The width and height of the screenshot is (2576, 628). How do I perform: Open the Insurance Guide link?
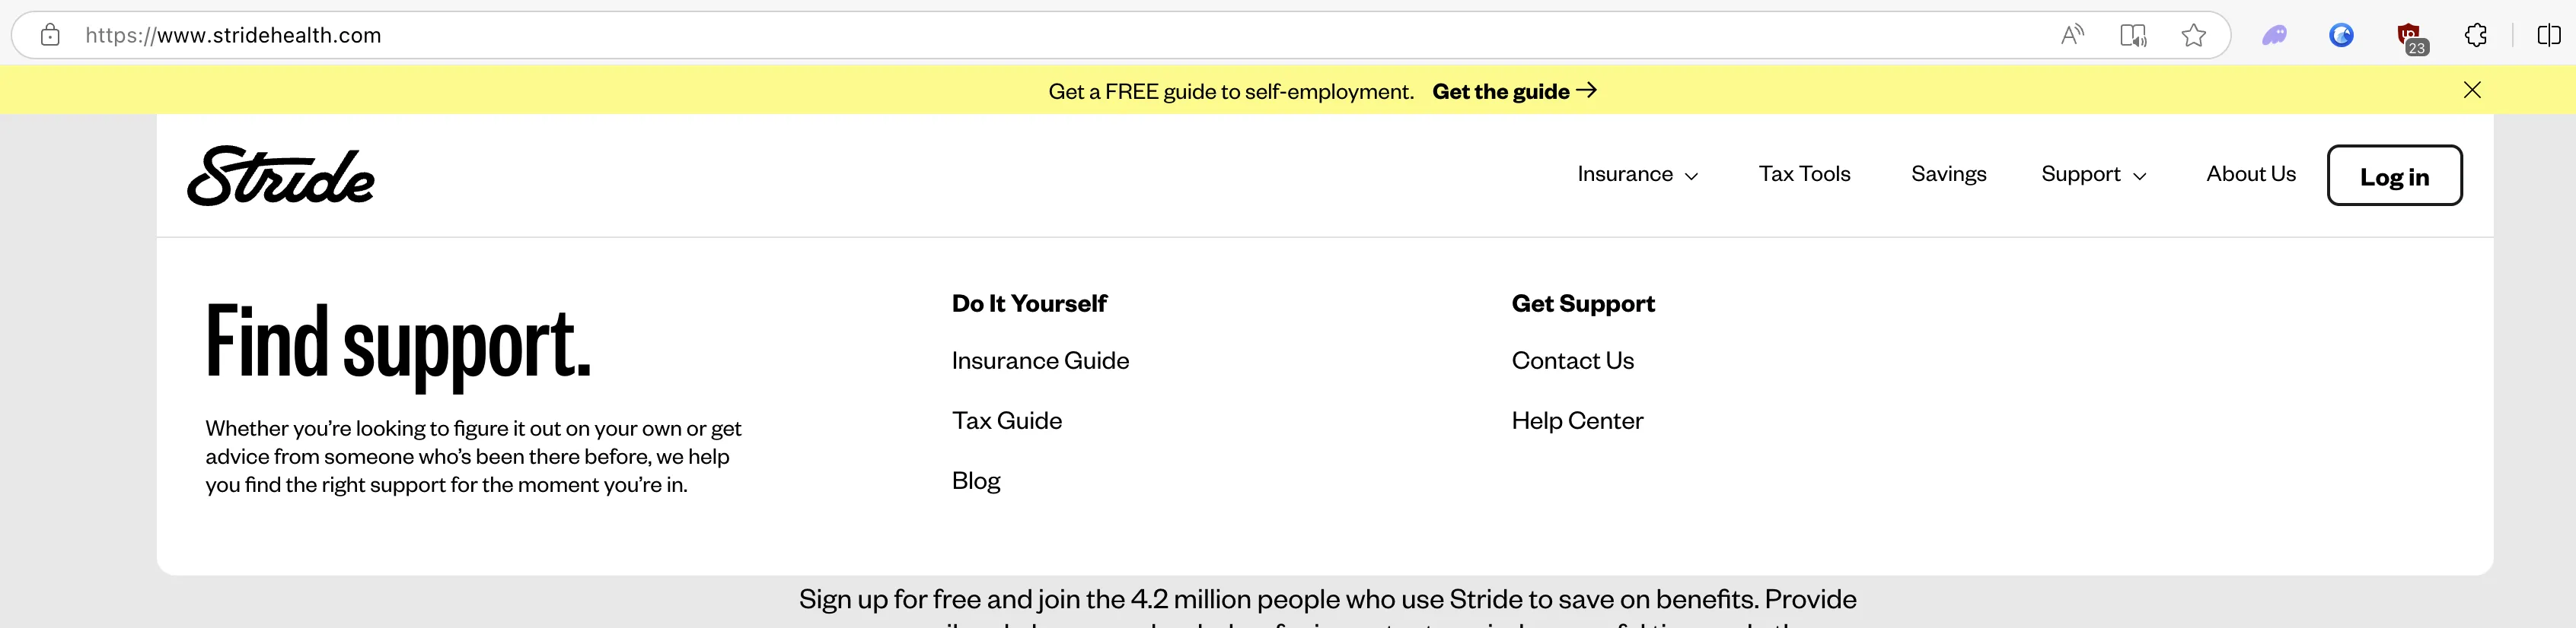pyautogui.click(x=1040, y=360)
